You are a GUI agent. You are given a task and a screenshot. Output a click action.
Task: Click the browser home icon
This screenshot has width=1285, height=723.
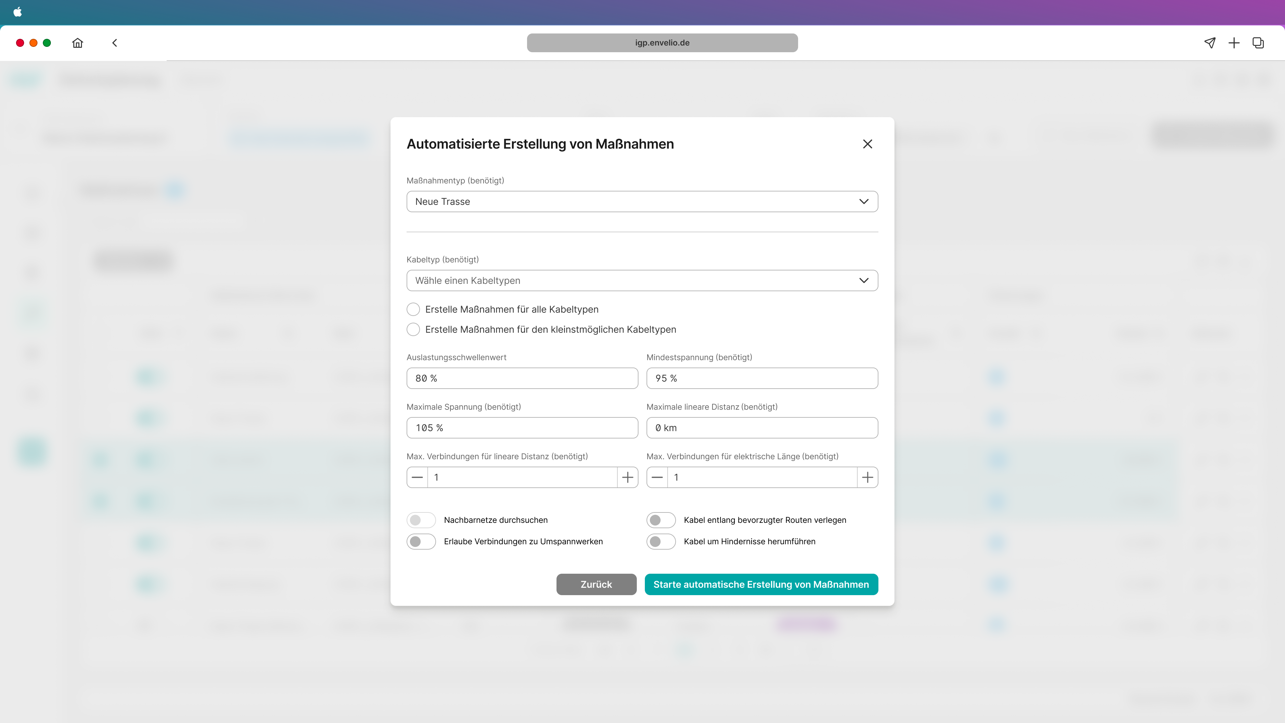pos(77,43)
